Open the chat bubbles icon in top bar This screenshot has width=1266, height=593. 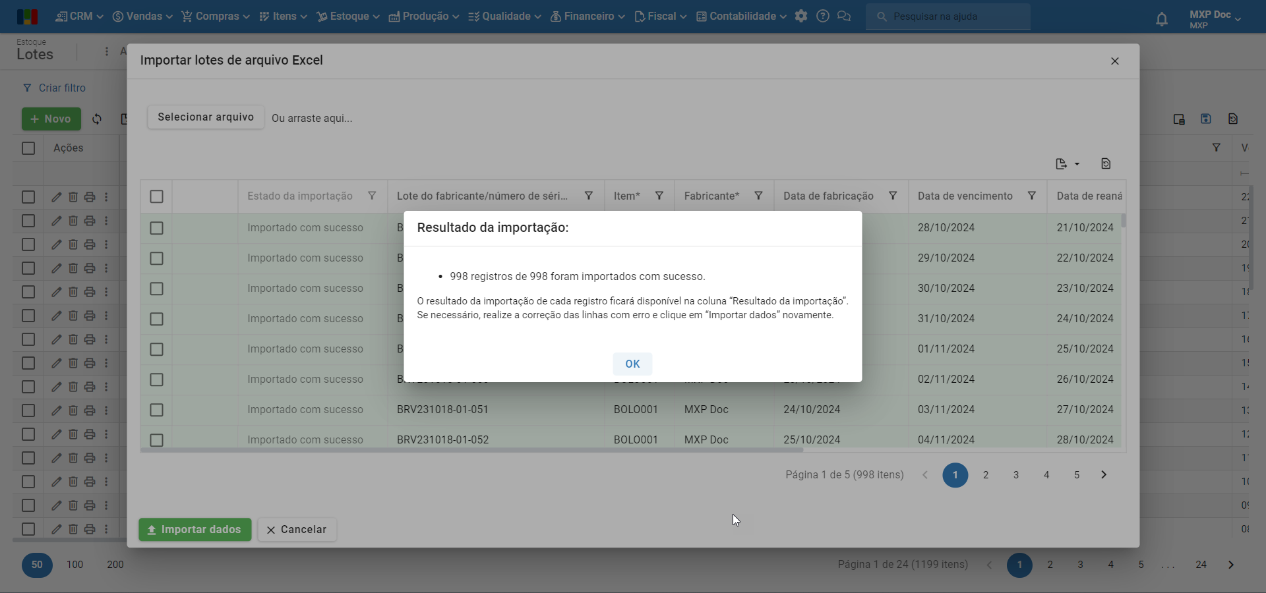click(844, 16)
